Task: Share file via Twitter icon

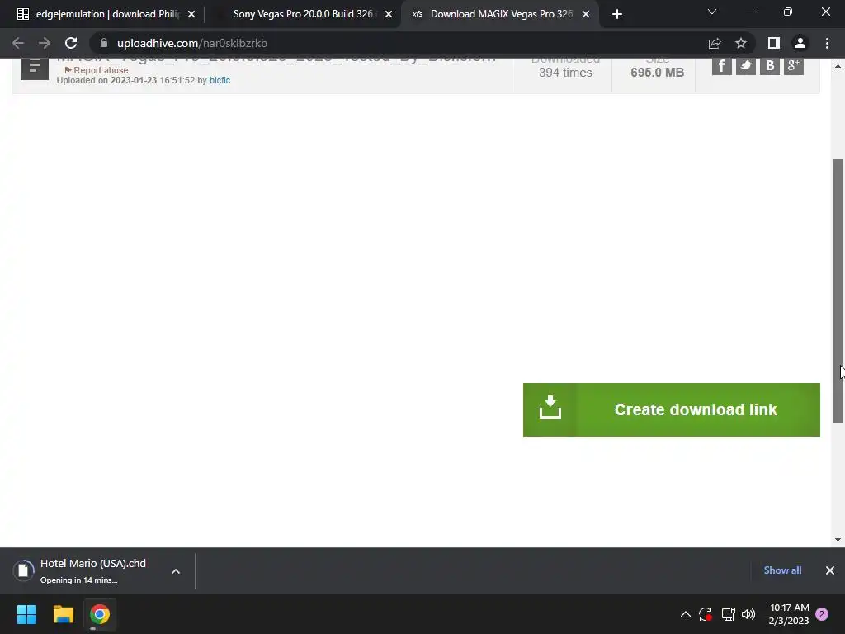Action: (x=746, y=66)
